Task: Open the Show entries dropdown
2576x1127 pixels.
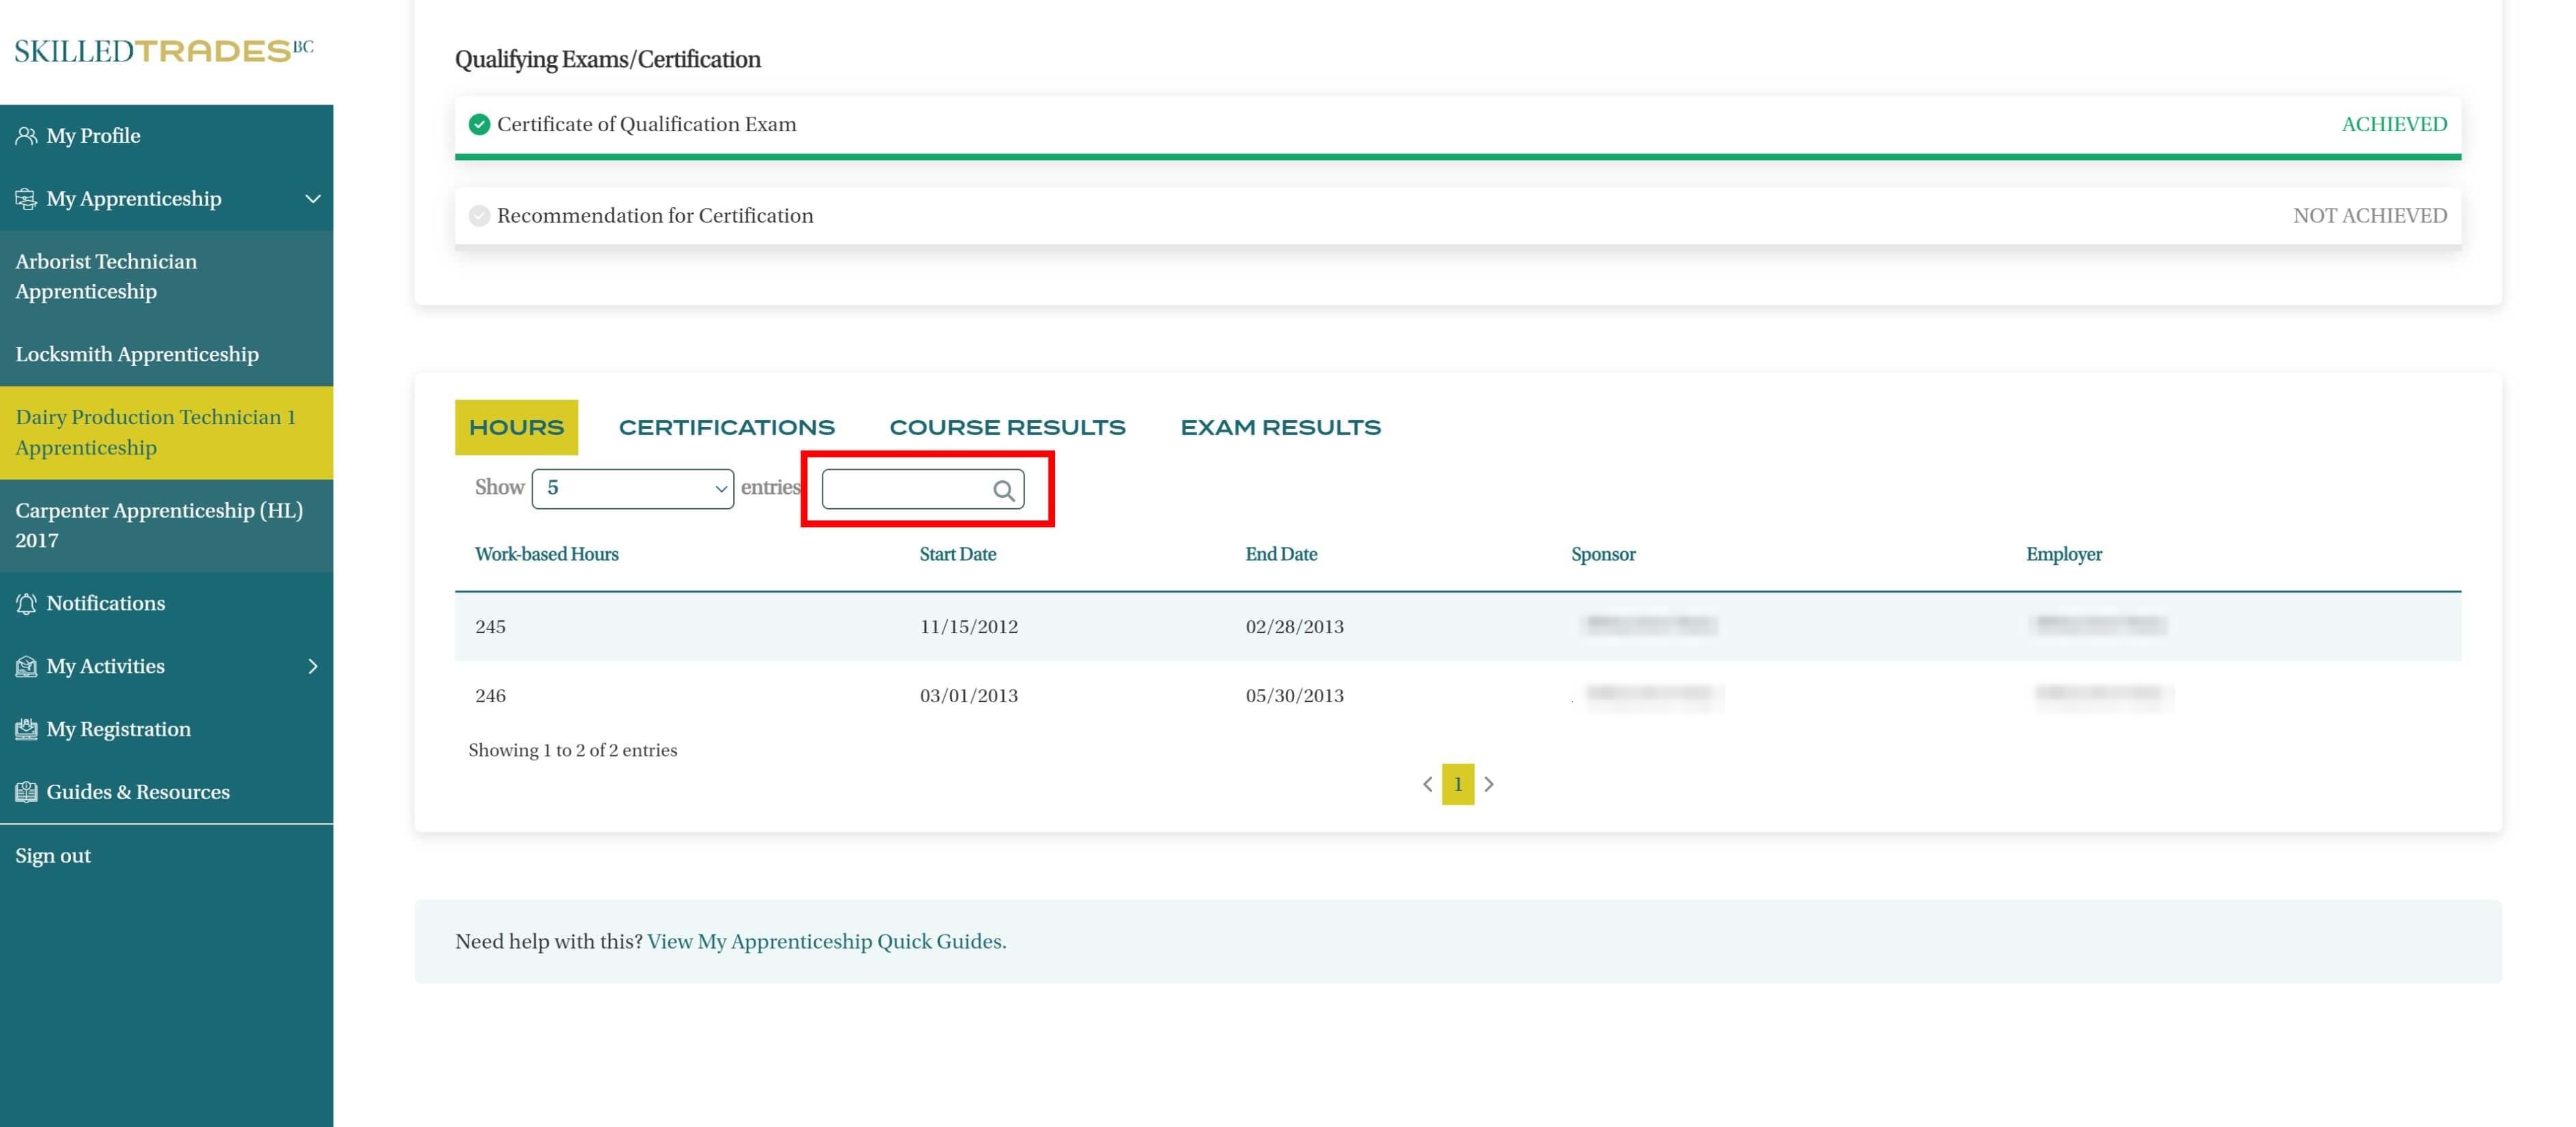Action: 632,489
